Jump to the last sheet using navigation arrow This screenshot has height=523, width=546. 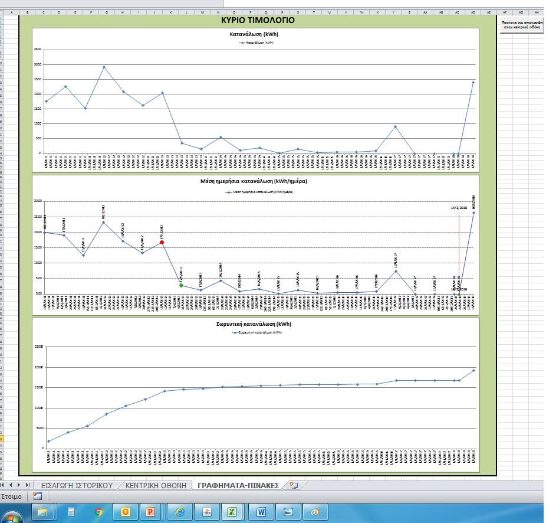tap(27, 485)
